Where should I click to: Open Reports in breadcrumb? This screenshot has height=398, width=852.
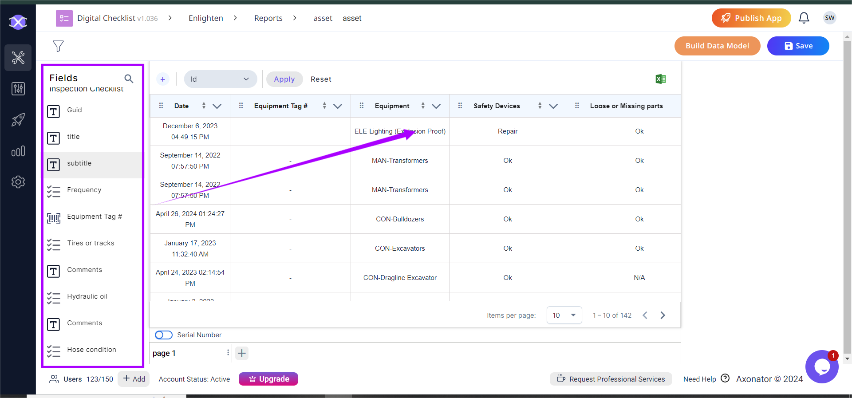(268, 18)
